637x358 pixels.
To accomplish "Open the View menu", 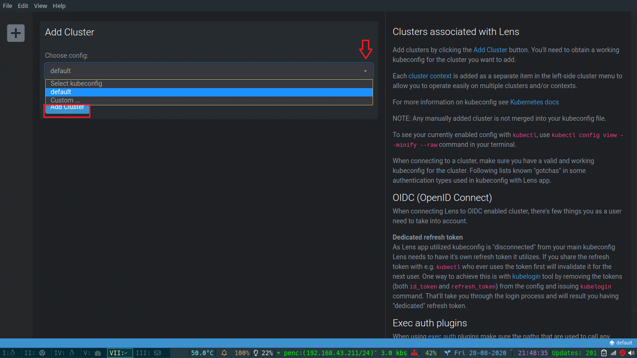I will coord(40,6).
